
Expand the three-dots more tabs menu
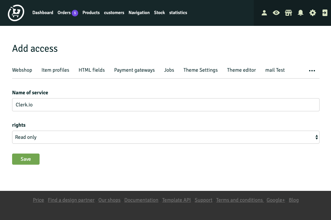coord(312,70)
